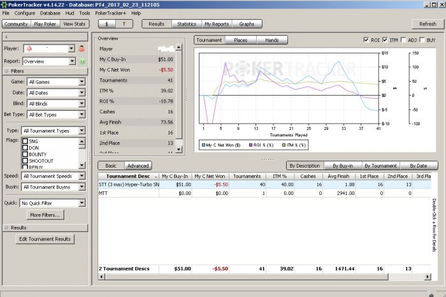The height and width of the screenshot is (297, 446).
Task: Open the Hud menu
Action: (69, 13)
